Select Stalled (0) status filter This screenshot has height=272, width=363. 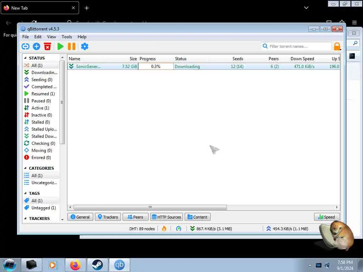tap(41, 122)
